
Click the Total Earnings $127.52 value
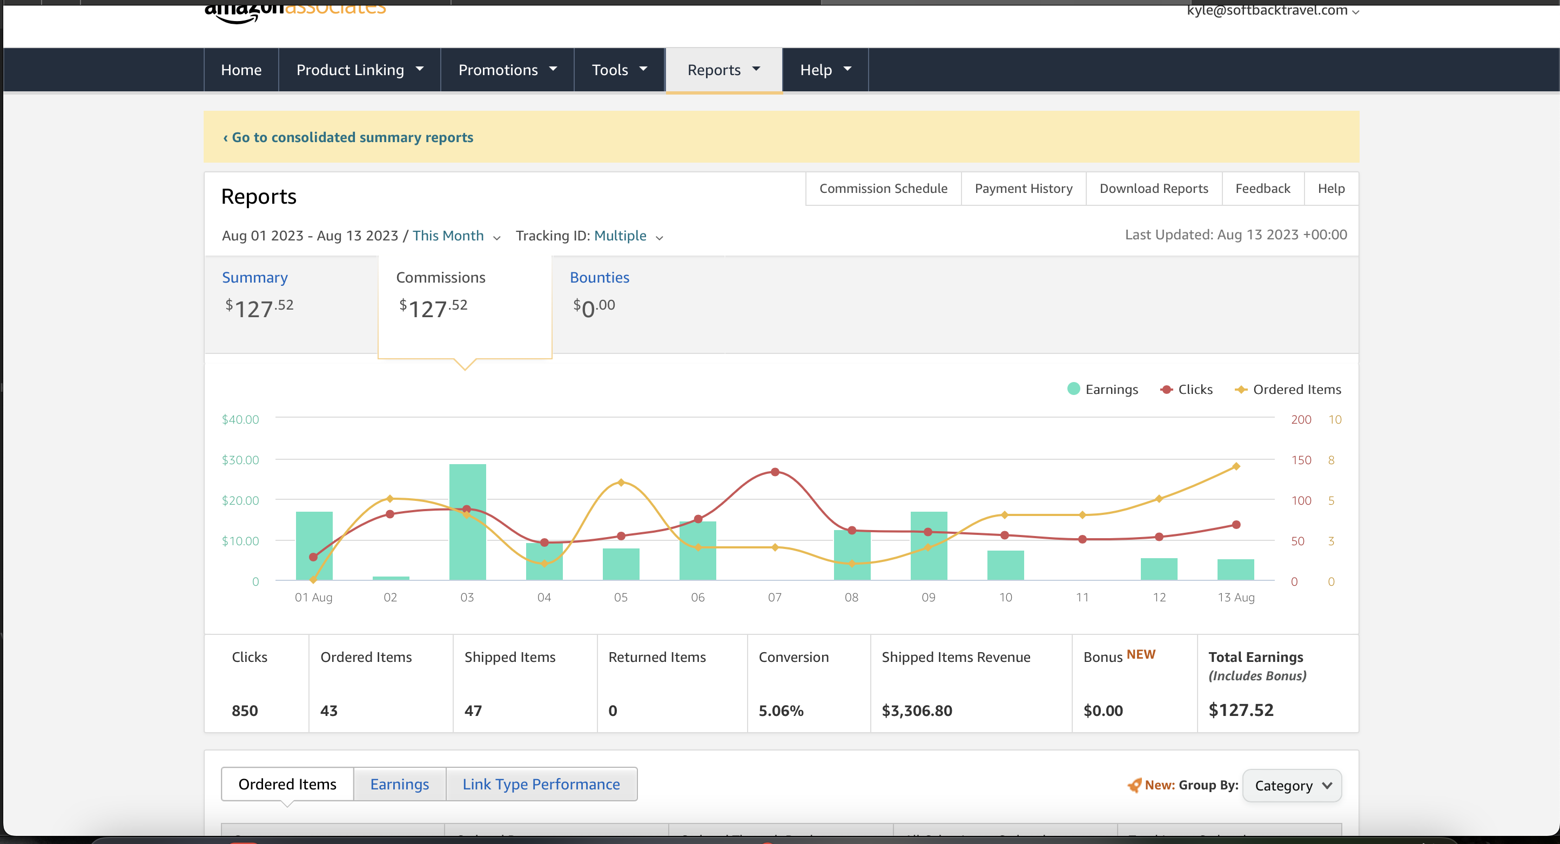(1241, 710)
